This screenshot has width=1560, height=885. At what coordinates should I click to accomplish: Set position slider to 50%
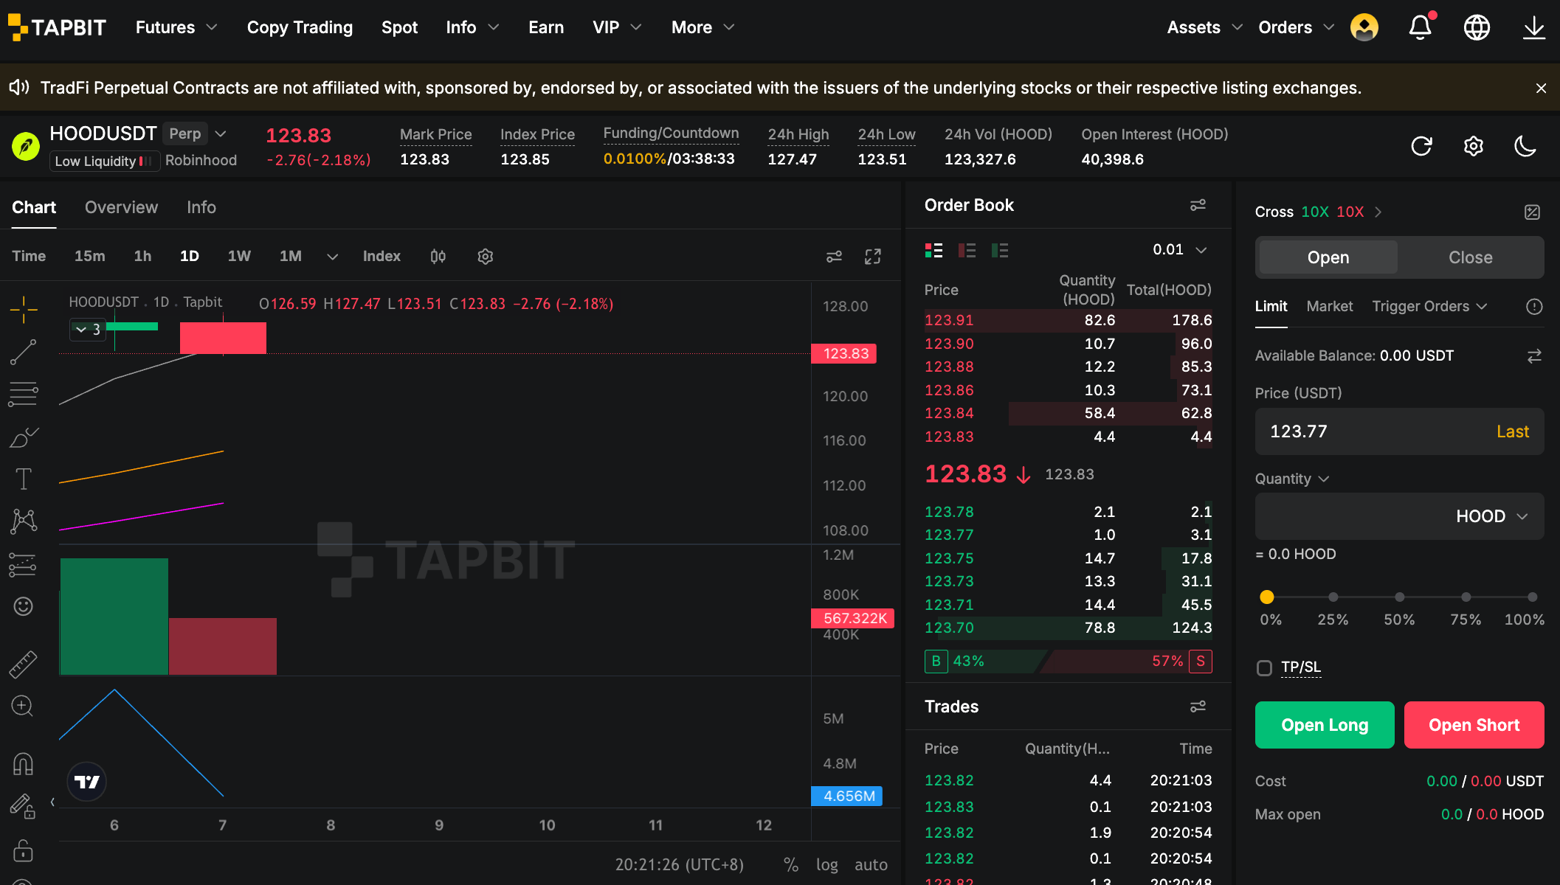click(x=1399, y=597)
